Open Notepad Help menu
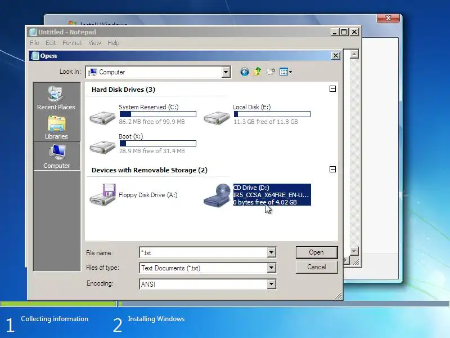Screen dimensions: 450x338 point(114,43)
